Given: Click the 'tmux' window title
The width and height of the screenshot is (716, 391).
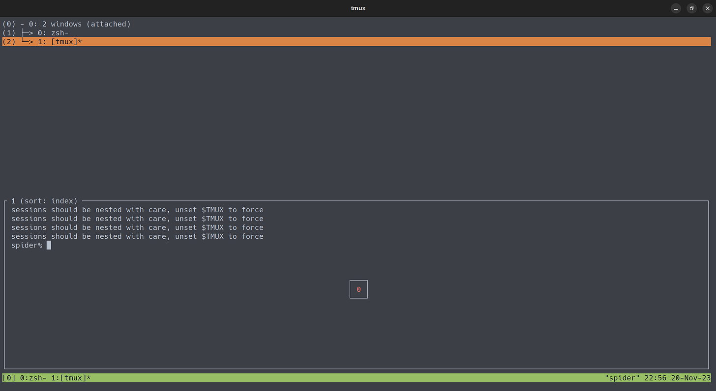Looking at the screenshot, I should click(x=358, y=8).
